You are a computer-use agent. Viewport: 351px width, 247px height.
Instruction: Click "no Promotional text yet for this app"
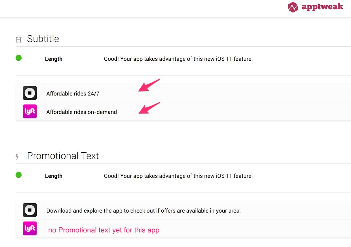point(104,230)
